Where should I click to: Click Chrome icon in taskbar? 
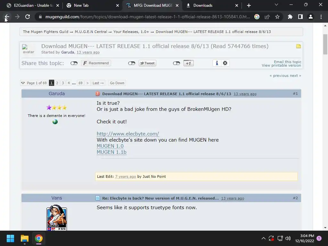click(39, 238)
